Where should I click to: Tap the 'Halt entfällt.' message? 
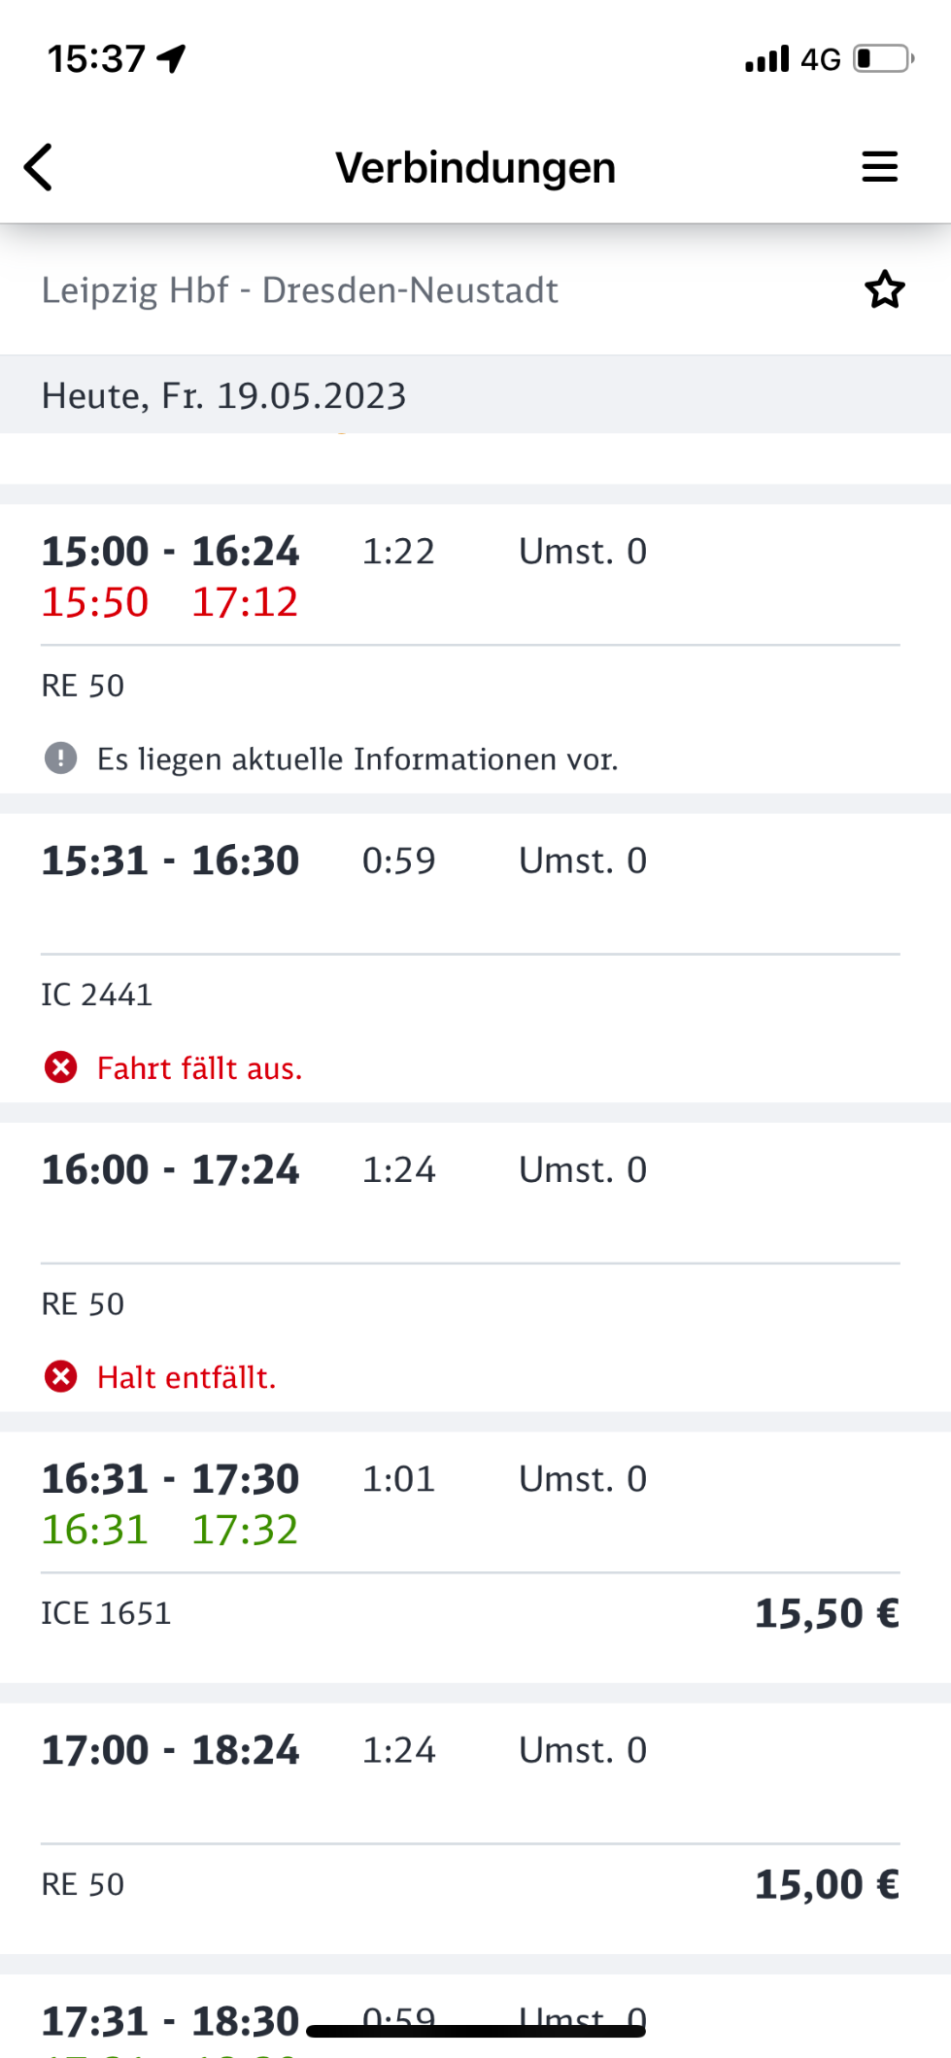(187, 1377)
